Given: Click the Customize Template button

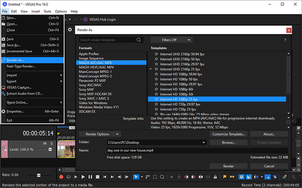Looking at the screenshot, I should coord(228,134).
